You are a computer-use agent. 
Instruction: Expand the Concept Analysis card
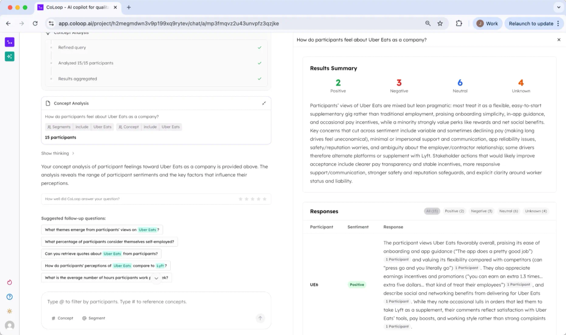(x=264, y=103)
